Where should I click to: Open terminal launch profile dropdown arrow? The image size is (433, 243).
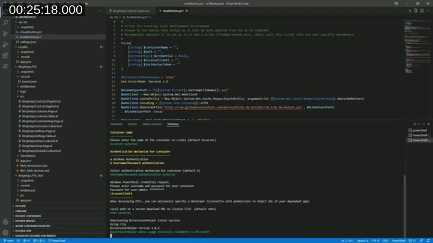[x=419, y=124]
